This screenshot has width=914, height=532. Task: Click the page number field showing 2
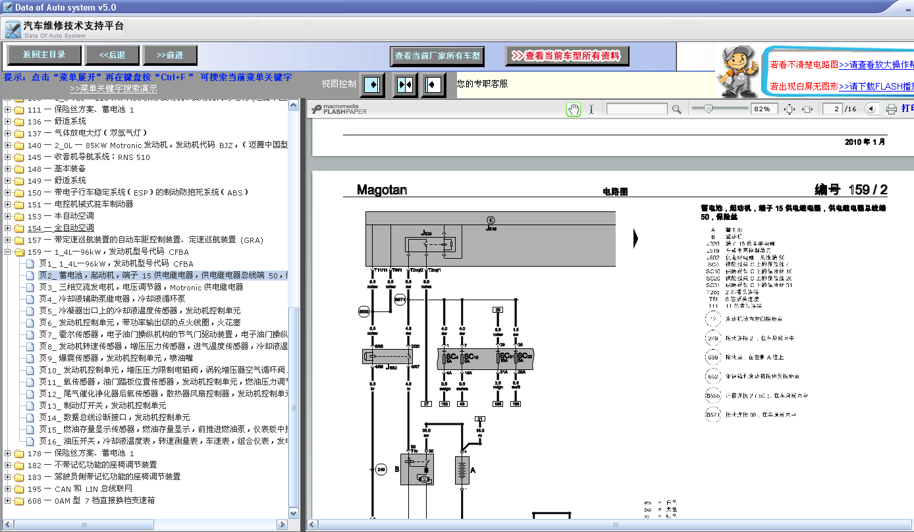pos(832,109)
